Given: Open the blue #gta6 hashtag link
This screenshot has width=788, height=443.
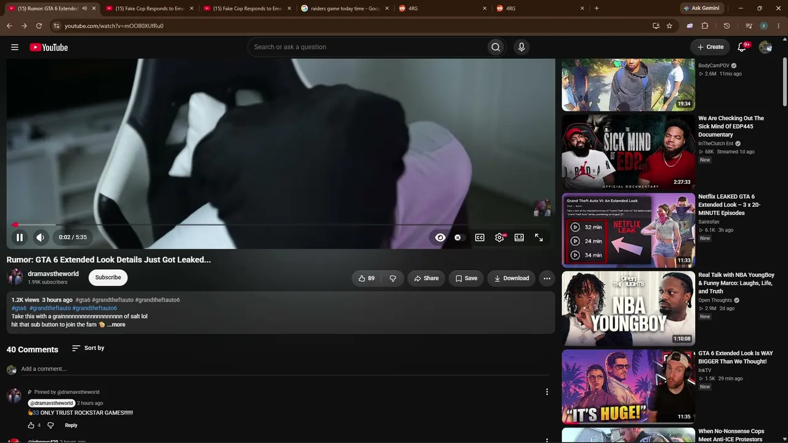Looking at the screenshot, I should 19,308.
